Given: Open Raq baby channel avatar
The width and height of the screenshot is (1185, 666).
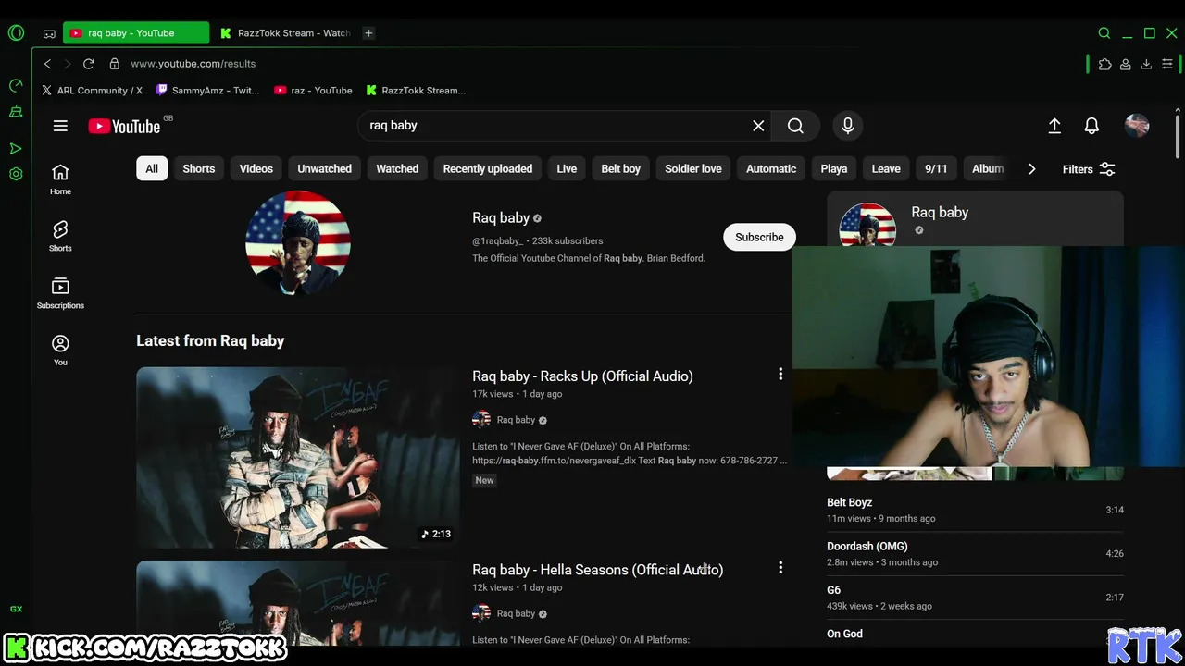Looking at the screenshot, I should click(297, 242).
